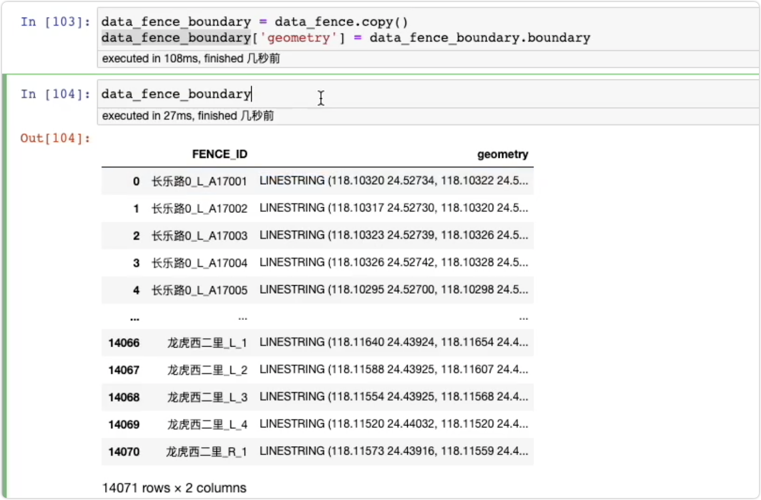Click the In [103] cell prompt
The width and height of the screenshot is (761, 500).
click(55, 22)
